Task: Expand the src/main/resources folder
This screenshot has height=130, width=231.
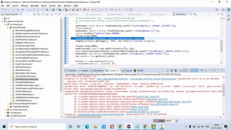Action: click(5, 110)
